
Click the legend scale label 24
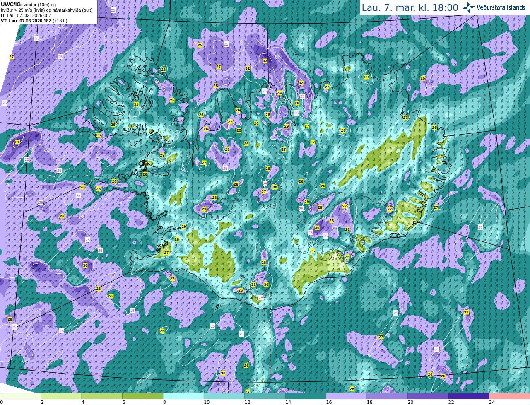point(492,402)
